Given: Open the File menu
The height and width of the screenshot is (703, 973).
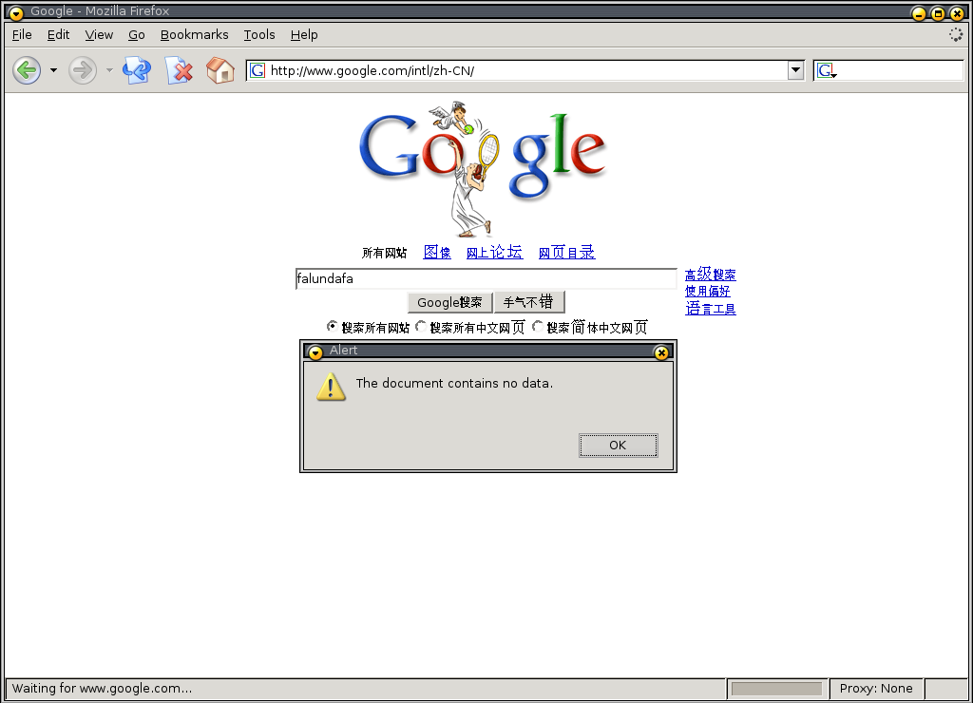Looking at the screenshot, I should [22, 35].
